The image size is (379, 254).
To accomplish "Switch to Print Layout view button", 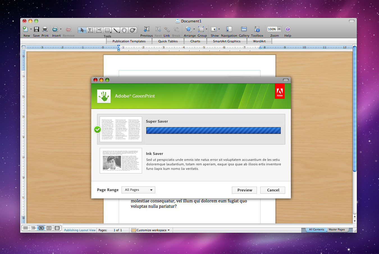I will pyautogui.click(x=49, y=228).
